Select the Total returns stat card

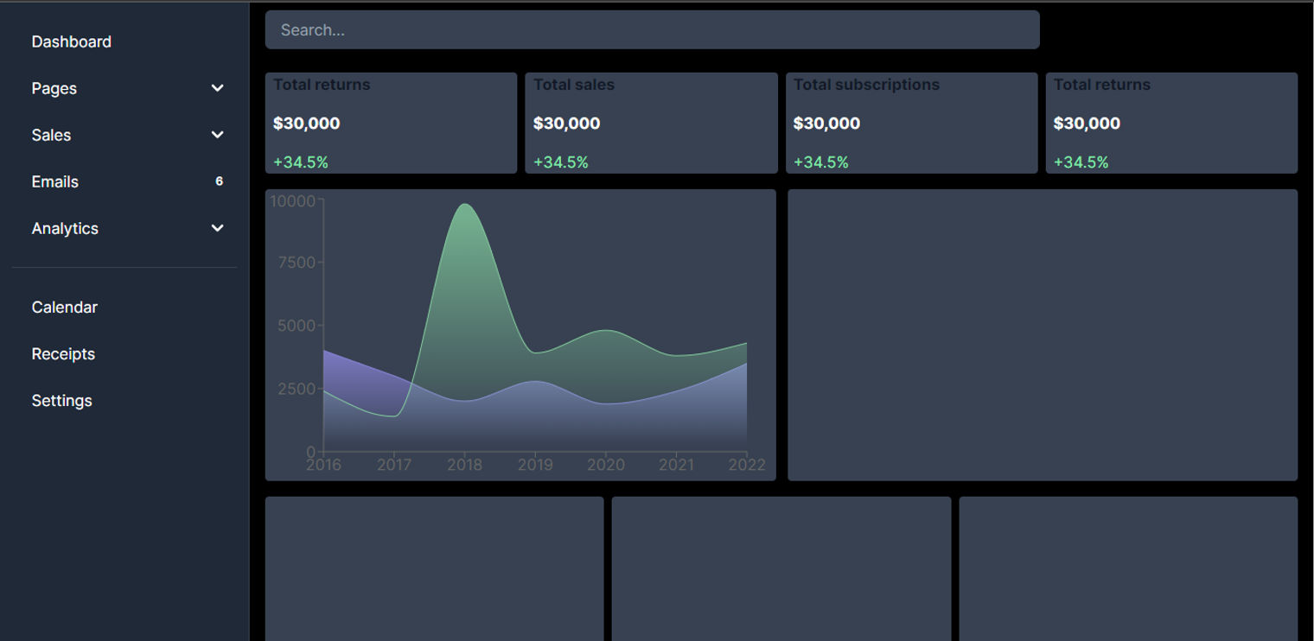(x=391, y=123)
